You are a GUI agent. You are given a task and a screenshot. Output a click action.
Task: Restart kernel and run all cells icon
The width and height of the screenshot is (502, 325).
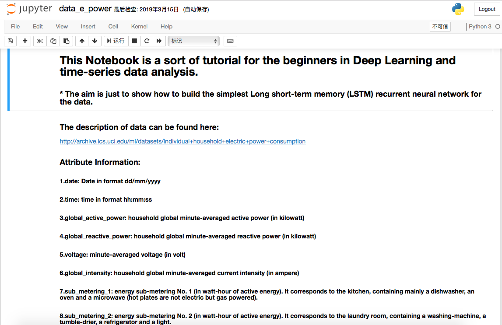pos(158,41)
